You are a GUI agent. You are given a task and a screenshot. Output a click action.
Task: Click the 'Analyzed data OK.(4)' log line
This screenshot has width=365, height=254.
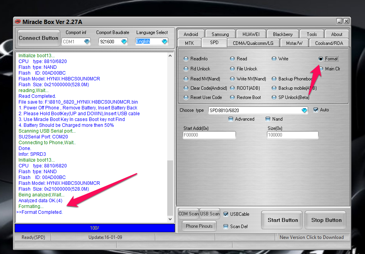coord(41,201)
